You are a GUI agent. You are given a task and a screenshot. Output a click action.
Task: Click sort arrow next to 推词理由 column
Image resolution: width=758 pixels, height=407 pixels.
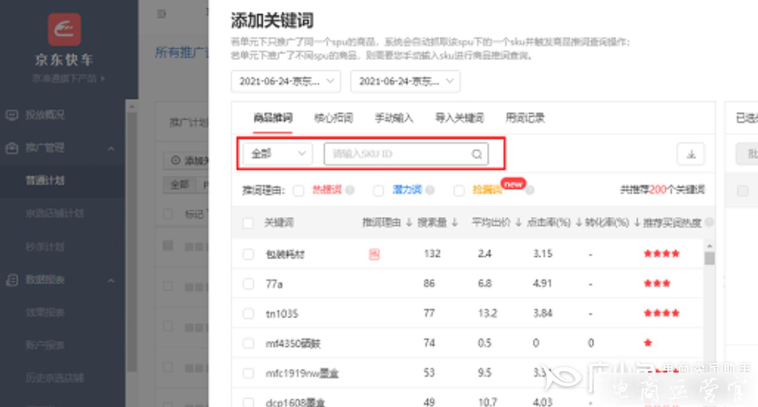click(x=409, y=222)
